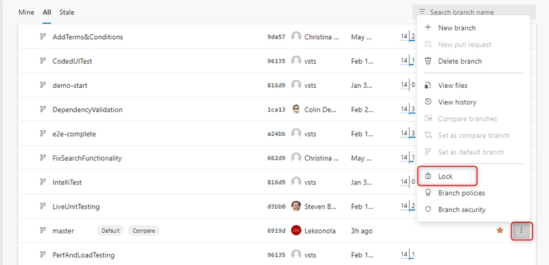Screen dimensions: 549x265
Task: Click the branch icon beside DependencyValidation
Action: (x=43, y=109)
